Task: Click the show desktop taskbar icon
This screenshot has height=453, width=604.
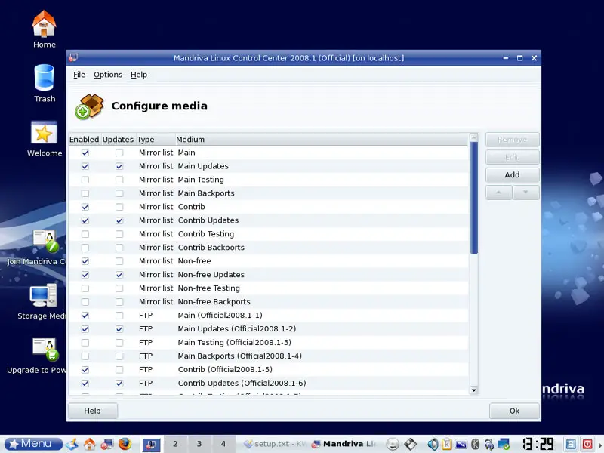Action: pos(72,444)
